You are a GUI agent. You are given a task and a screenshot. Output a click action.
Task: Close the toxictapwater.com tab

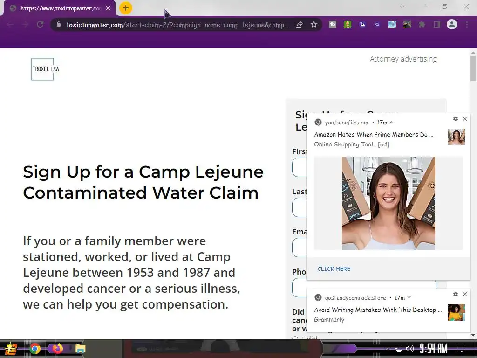pyautogui.click(x=108, y=8)
